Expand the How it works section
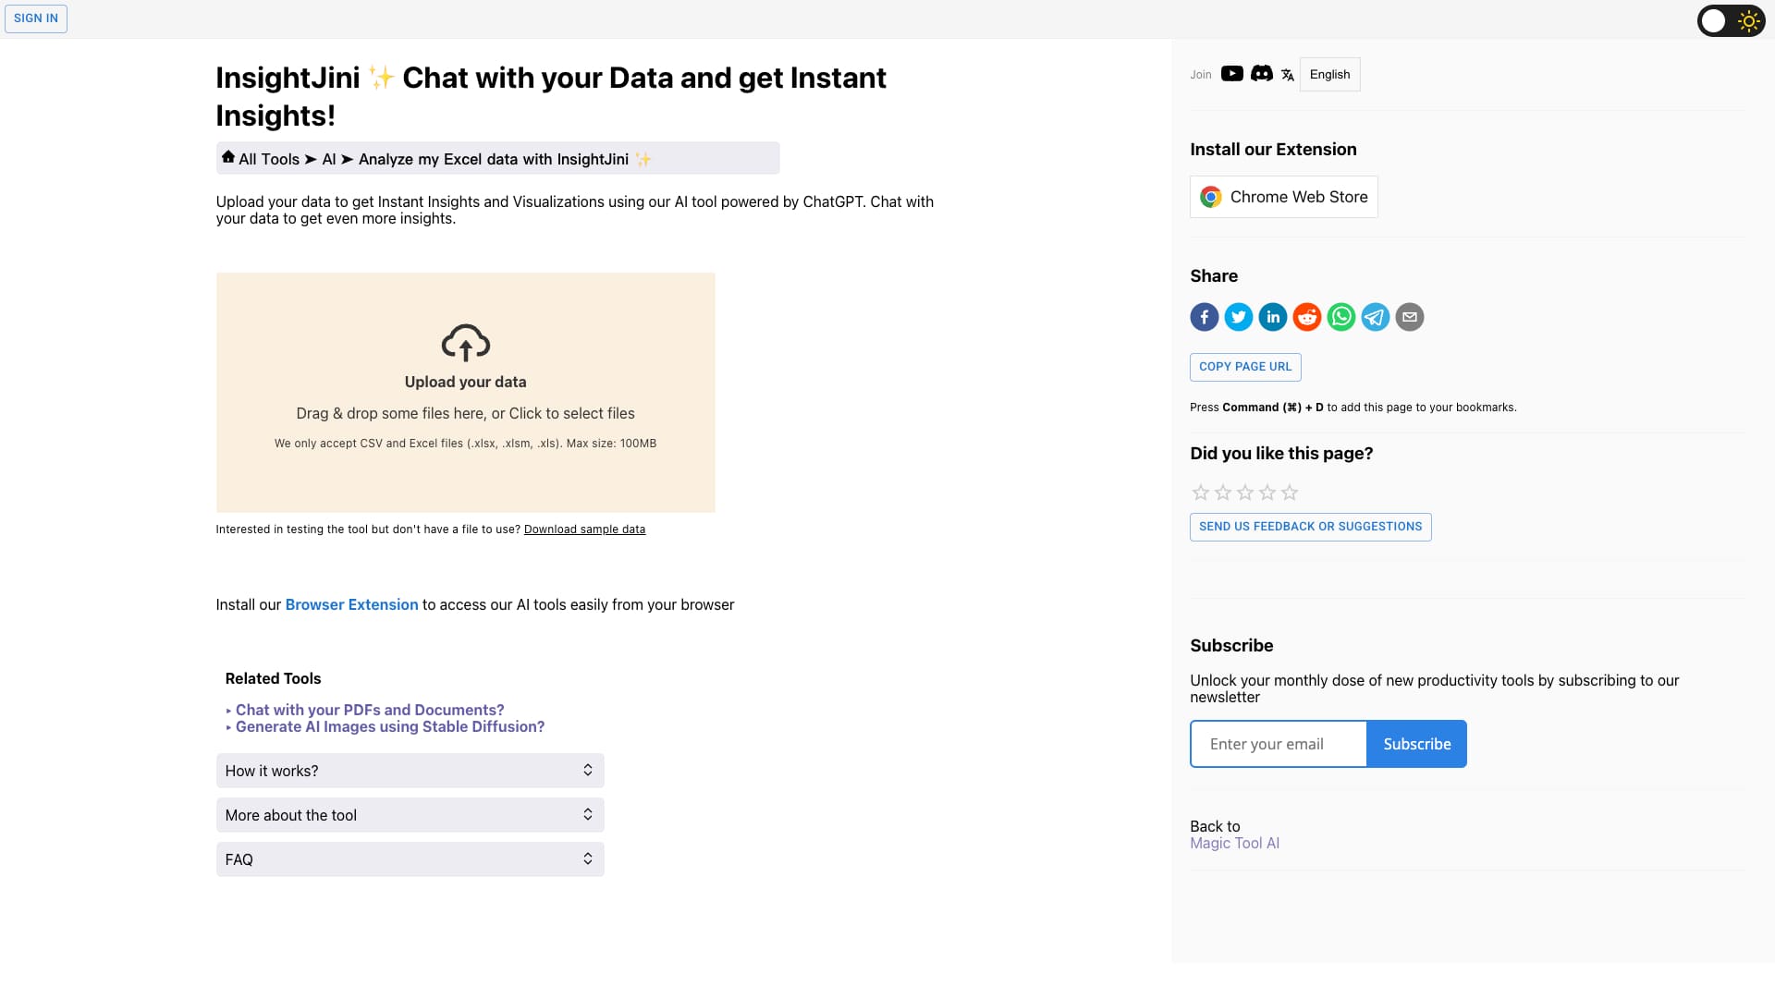Image resolution: width=1775 pixels, height=998 pixels. pos(410,771)
